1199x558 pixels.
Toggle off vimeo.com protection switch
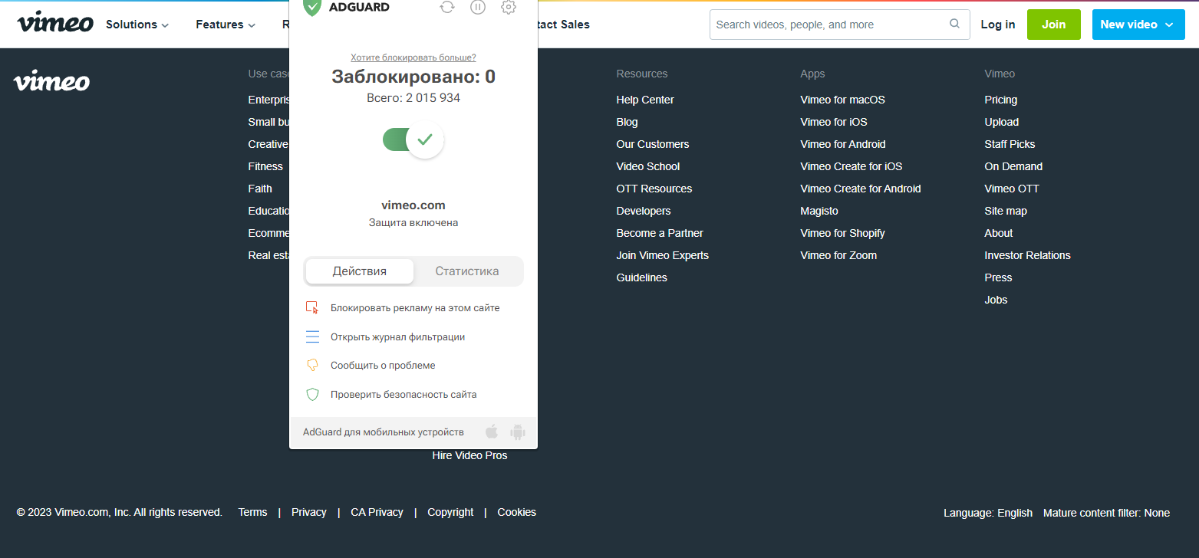click(x=413, y=139)
